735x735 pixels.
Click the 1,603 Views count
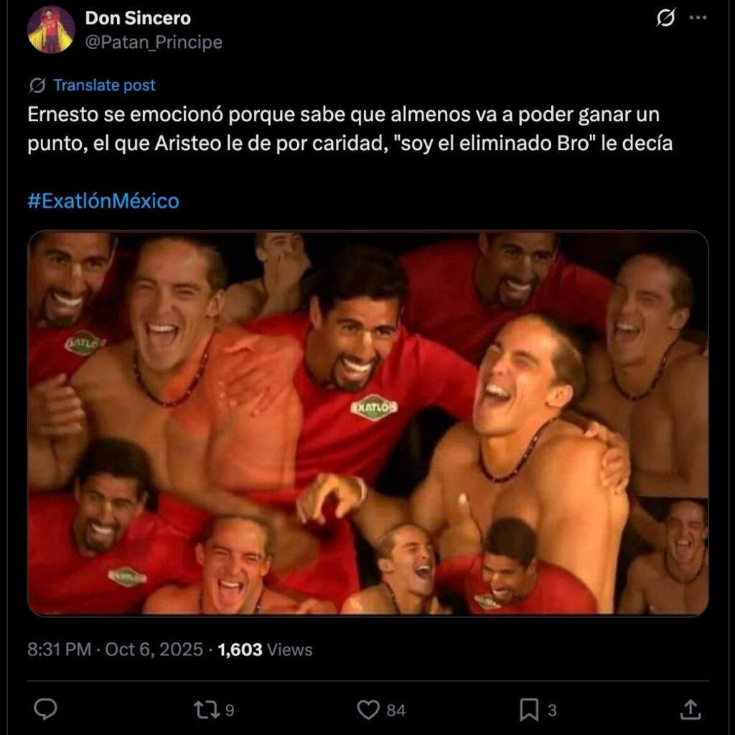[x=265, y=650]
